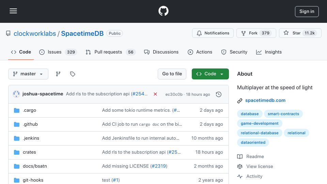Open the latest commit message link
Image resolution: width=327 pixels, height=184 pixels.
coord(98,94)
